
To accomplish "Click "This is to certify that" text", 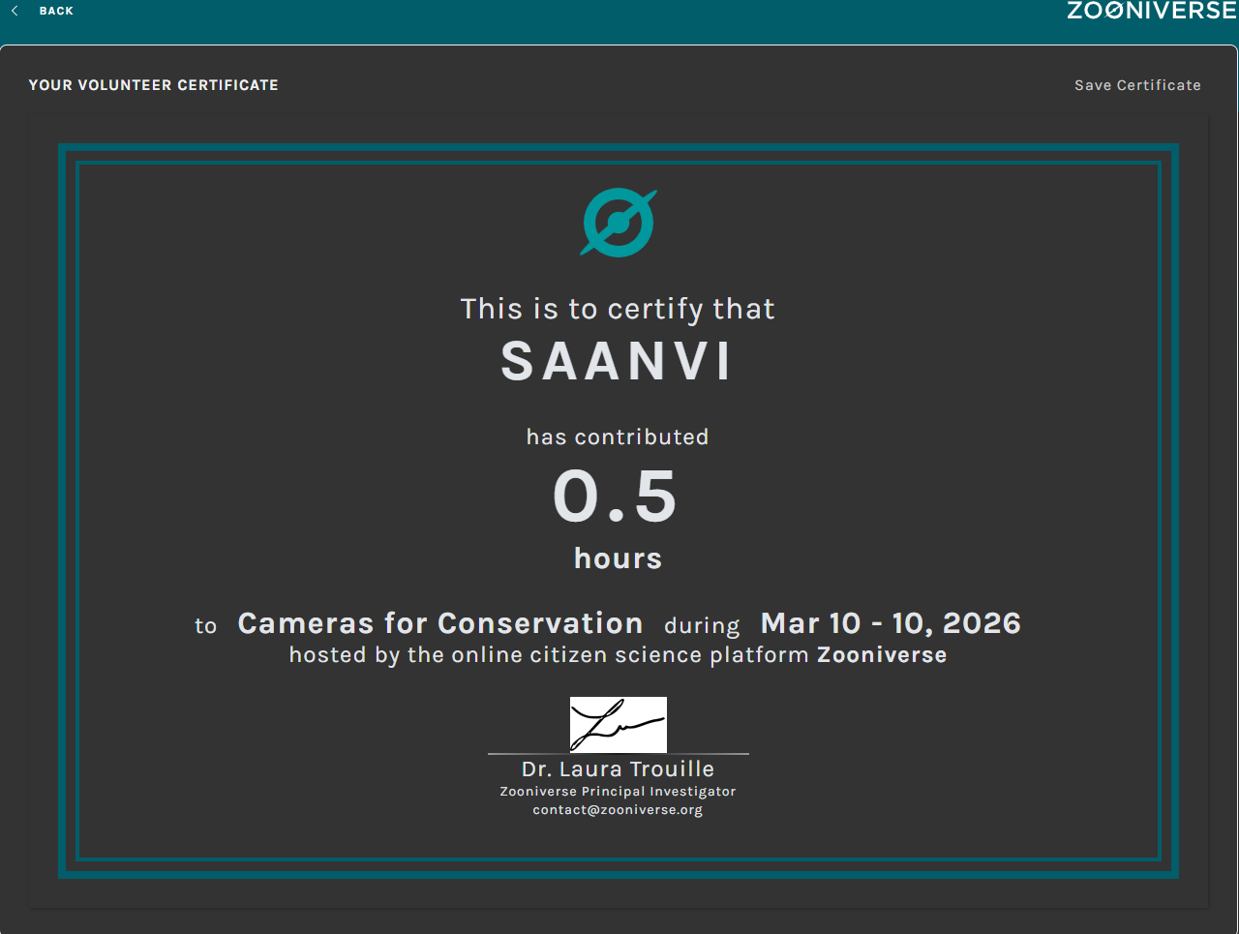I will (618, 309).
